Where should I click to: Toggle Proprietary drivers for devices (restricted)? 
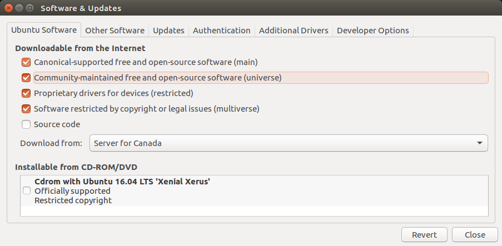point(26,93)
